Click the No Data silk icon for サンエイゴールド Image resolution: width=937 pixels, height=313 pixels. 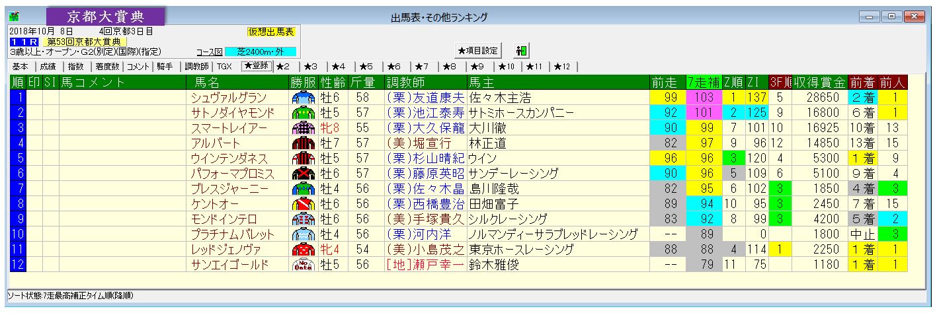pyautogui.click(x=304, y=265)
